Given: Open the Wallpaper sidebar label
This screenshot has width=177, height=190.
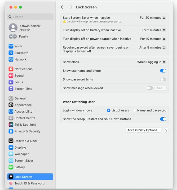Looking at the screenshot, I should point(21,154).
